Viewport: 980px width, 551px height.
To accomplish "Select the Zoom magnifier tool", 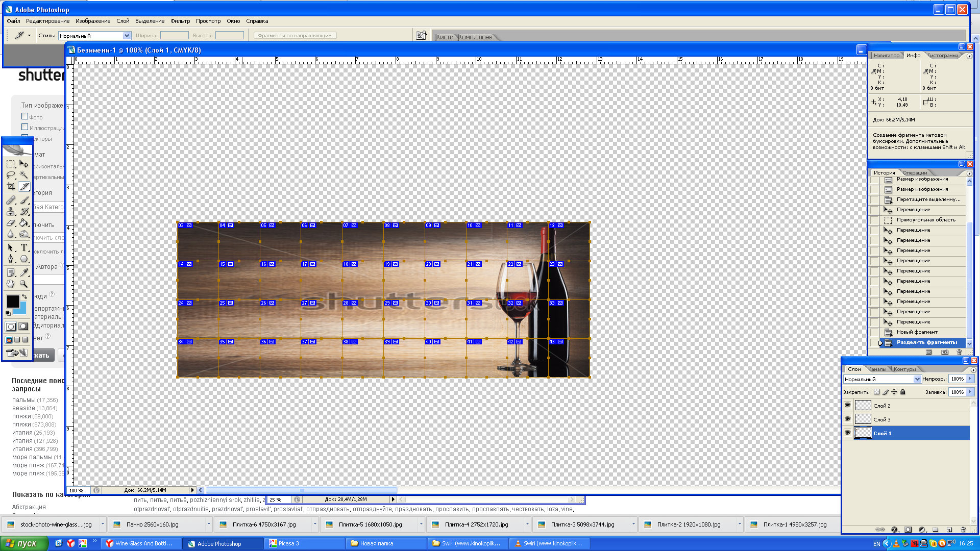I will click(x=24, y=284).
